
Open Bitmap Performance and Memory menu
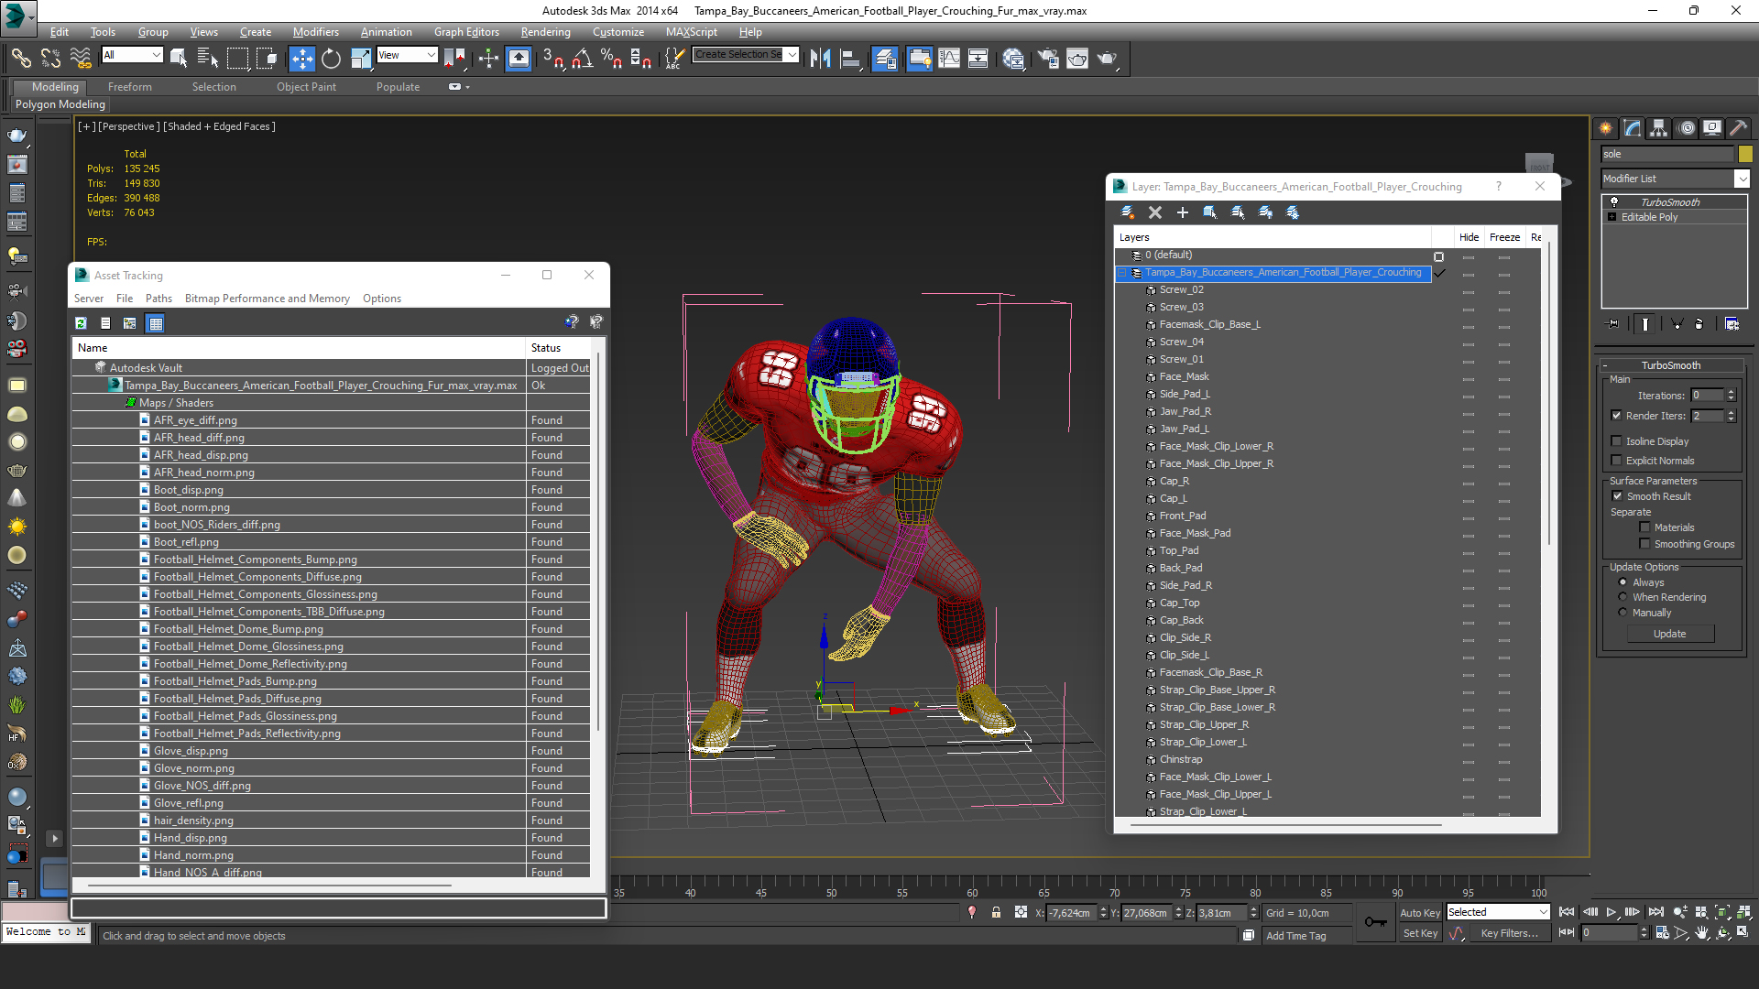point(267,299)
